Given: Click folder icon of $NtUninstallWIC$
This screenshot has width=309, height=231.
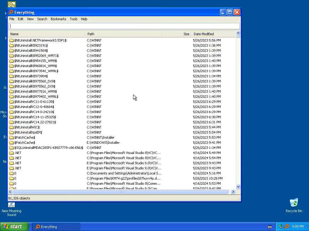Looking at the screenshot, I should coord(11,127).
